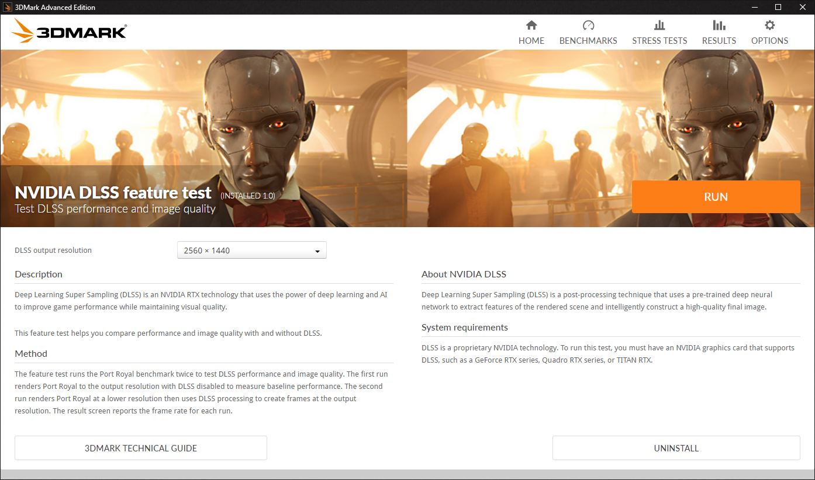Go to the HOME tab label
Image resolution: width=815 pixels, height=480 pixels.
pos(531,41)
